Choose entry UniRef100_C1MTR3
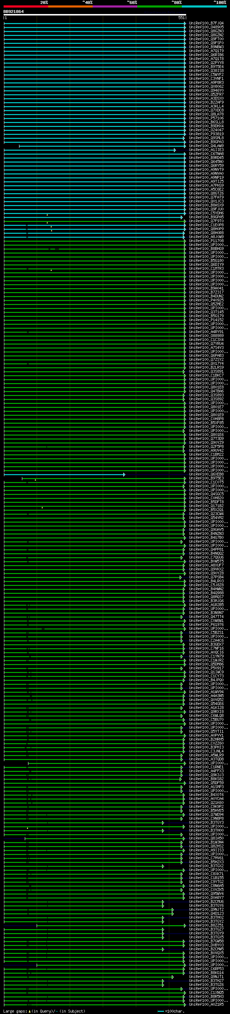230x1014 pixels. tap(206, 268)
